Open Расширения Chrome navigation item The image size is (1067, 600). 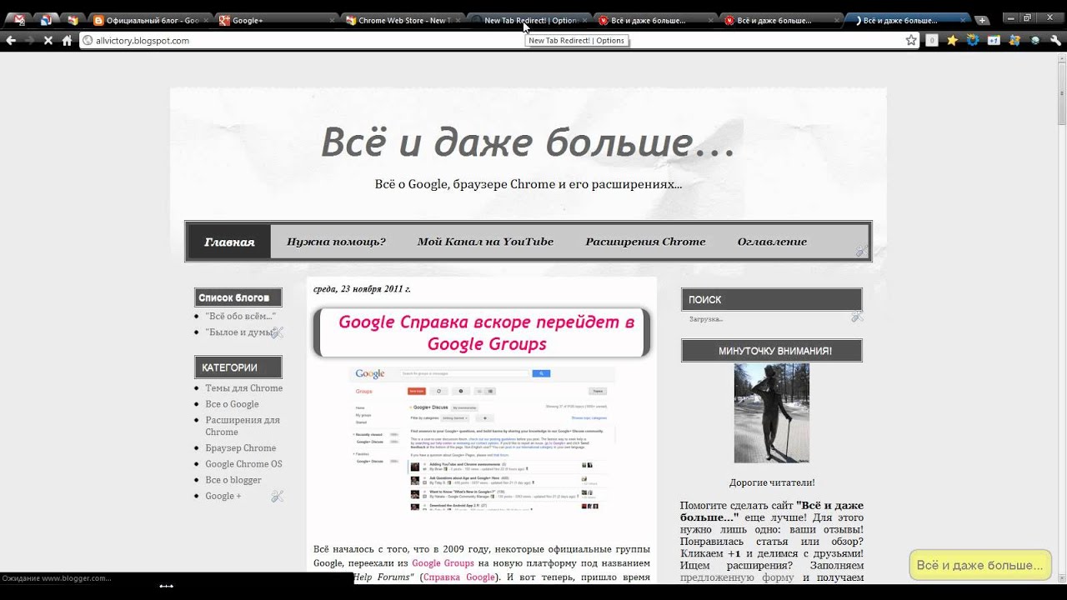[x=645, y=242]
